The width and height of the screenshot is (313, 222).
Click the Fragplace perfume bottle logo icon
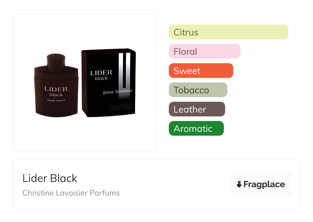click(239, 184)
